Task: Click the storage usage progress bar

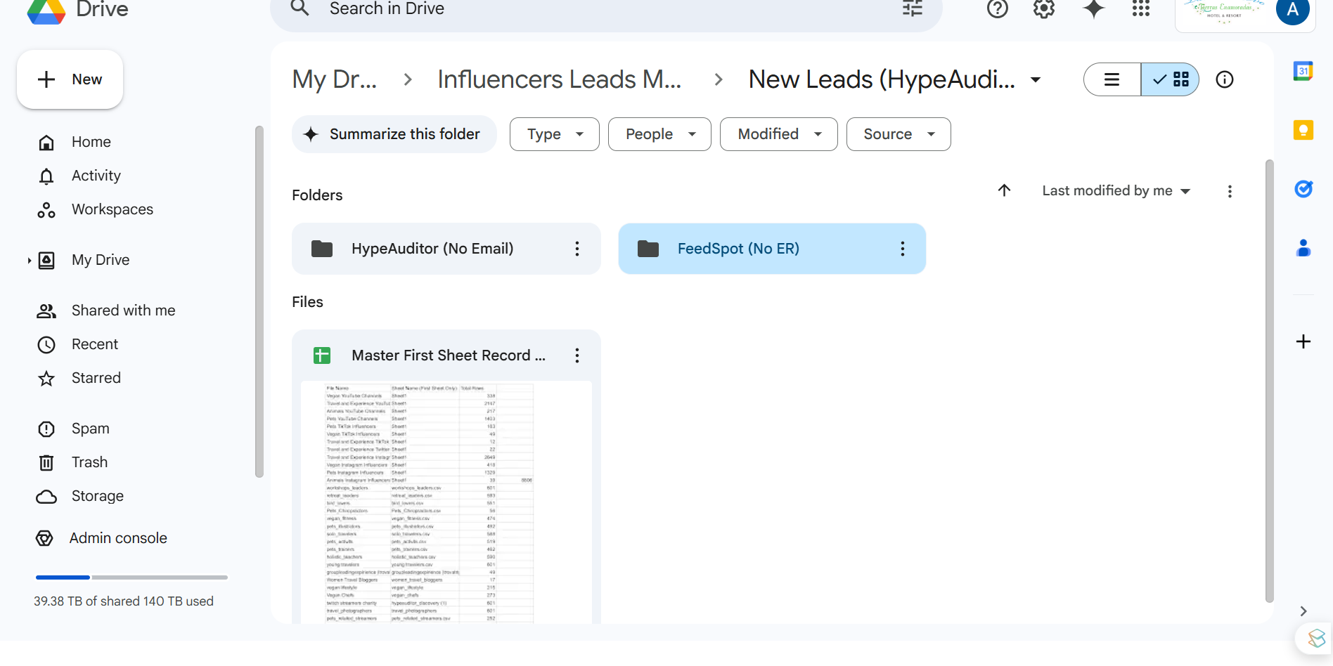Action: (x=131, y=577)
